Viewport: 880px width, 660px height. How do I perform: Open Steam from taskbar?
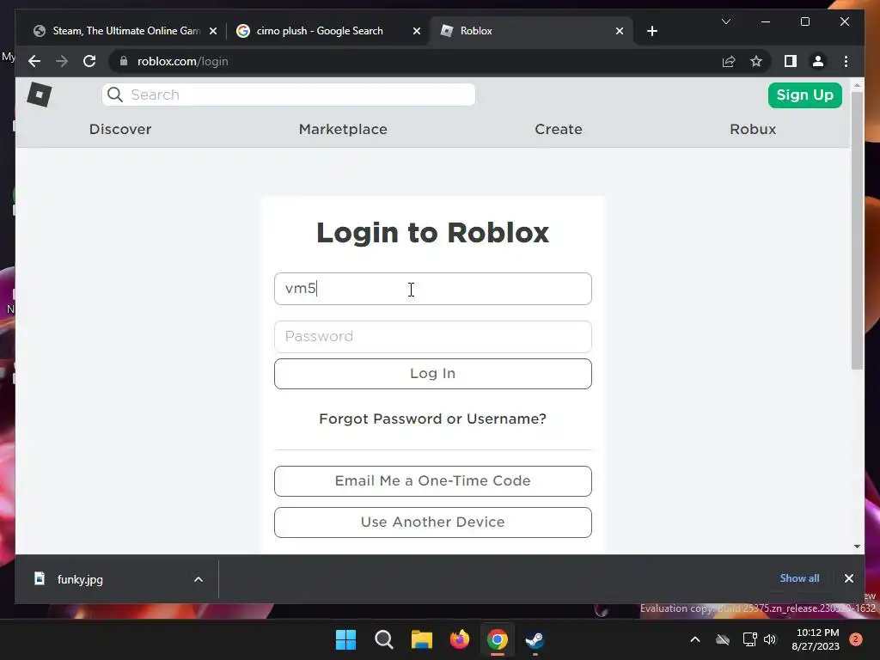[x=535, y=639]
